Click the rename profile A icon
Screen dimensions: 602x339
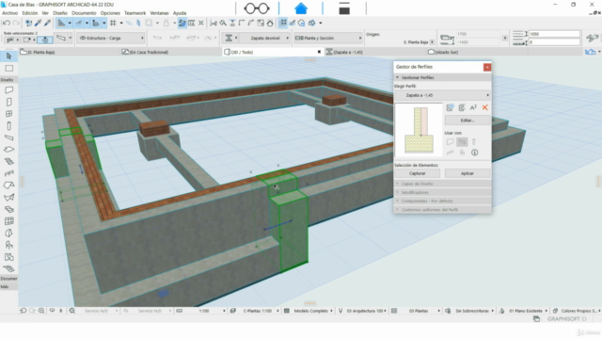[x=473, y=107]
